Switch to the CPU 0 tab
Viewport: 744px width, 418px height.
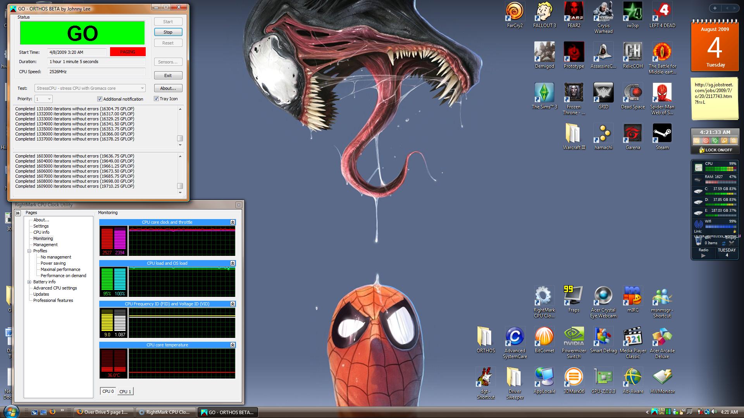[x=108, y=391]
